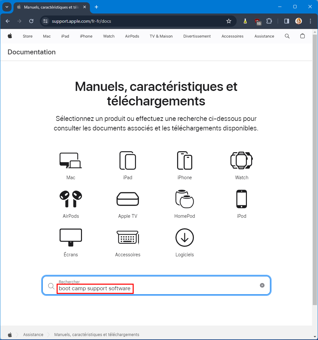Click the page vertical scrollbar
Screen dimensions: 318x340
tap(315, 170)
